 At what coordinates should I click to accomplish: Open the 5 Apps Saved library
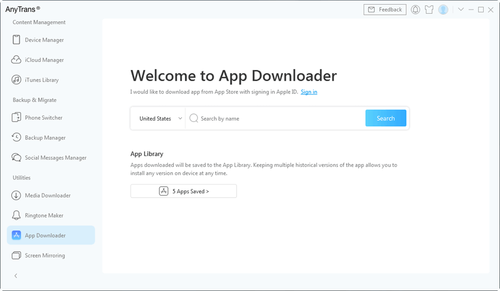click(183, 191)
